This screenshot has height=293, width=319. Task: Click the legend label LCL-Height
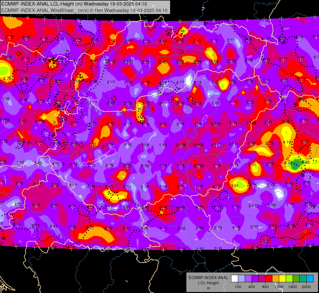(x=208, y=283)
